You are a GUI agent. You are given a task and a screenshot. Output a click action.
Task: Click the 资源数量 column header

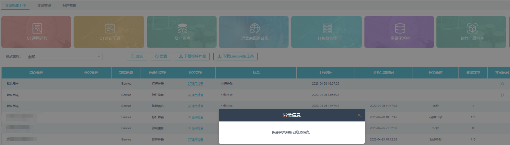coord(473,73)
